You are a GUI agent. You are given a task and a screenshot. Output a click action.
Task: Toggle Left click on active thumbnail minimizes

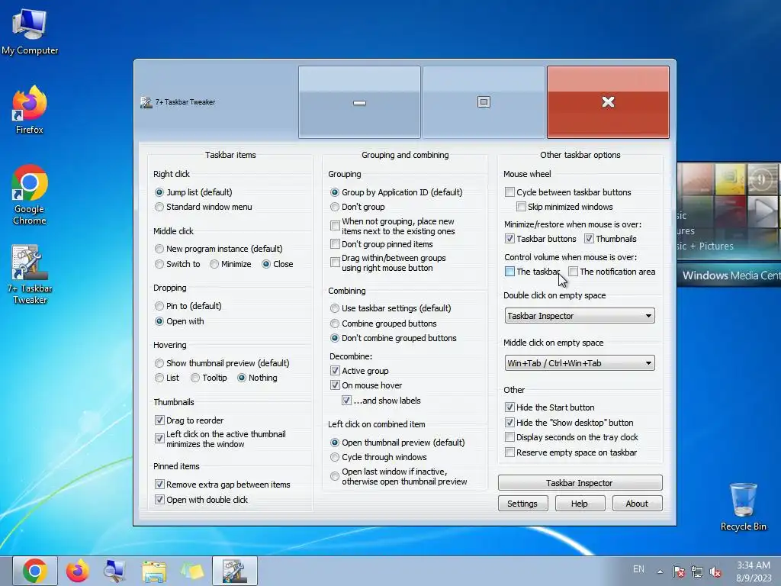[x=220, y=439]
